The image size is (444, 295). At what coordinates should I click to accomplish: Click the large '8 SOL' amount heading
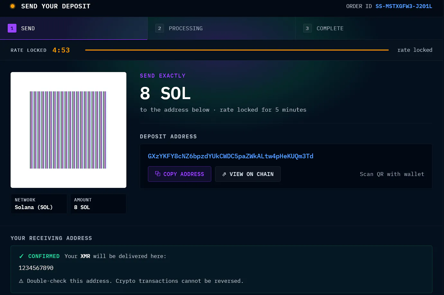point(165,93)
